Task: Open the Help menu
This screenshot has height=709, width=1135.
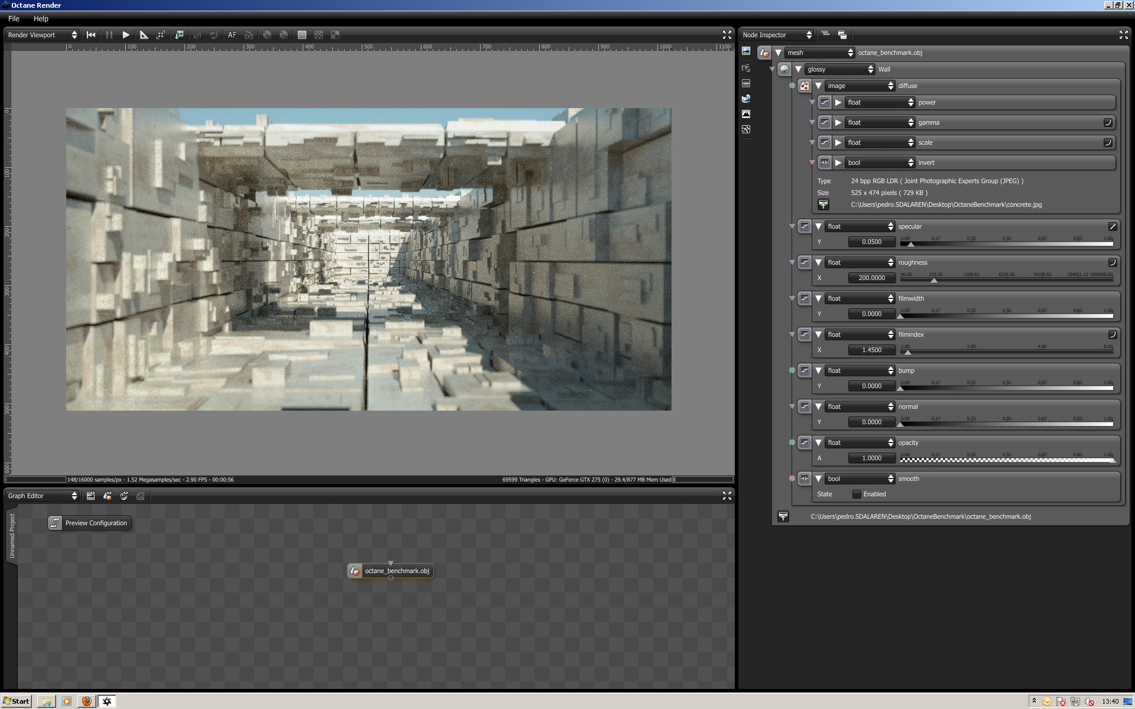Action: (x=41, y=18)
